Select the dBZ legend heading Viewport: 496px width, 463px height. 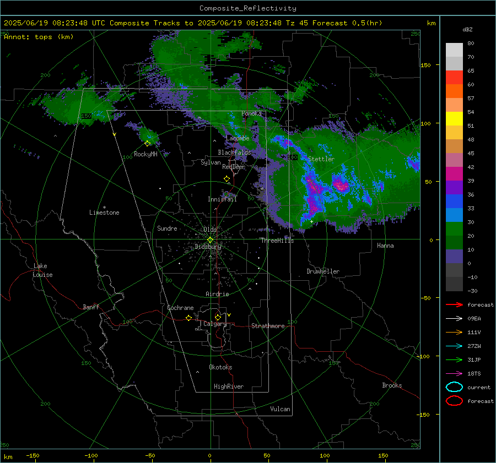467,30
